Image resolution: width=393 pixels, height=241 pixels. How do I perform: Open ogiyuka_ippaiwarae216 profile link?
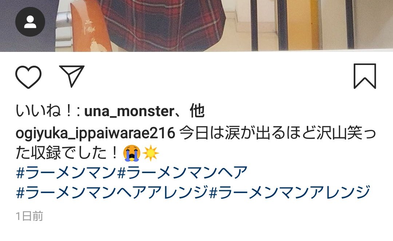pos(95,133)
